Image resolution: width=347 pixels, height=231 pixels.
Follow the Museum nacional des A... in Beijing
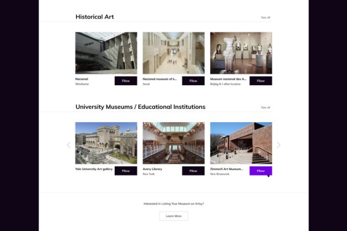tap(261, 81)
